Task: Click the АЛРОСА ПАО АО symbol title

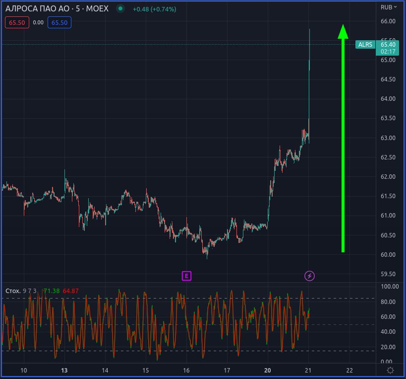Action: click(x=38, y=8)
